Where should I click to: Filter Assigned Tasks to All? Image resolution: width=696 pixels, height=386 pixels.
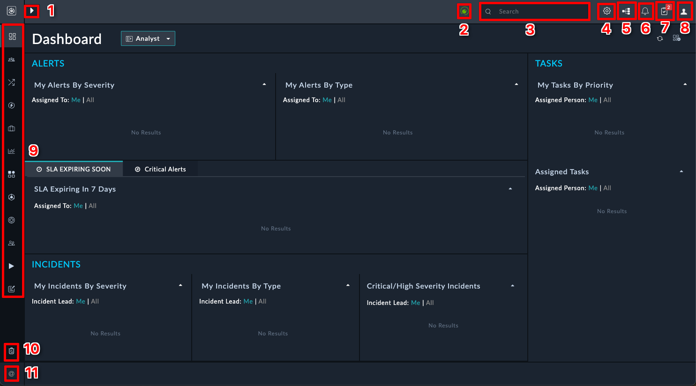pos(607,188)
